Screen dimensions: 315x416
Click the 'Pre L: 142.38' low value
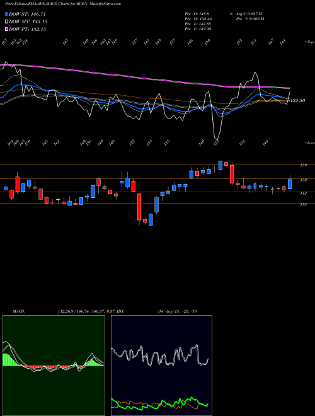pos(198,24)
